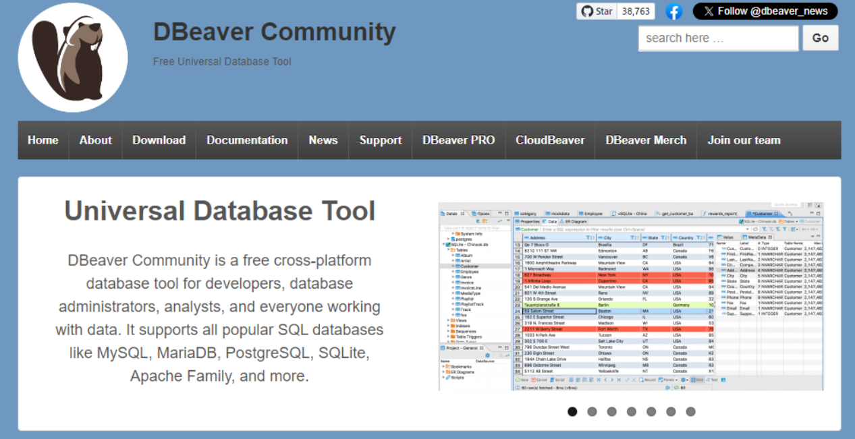Select the fourth carousel slide dot
This screenshot has height=439, width=855.
(x=631, y=411)
